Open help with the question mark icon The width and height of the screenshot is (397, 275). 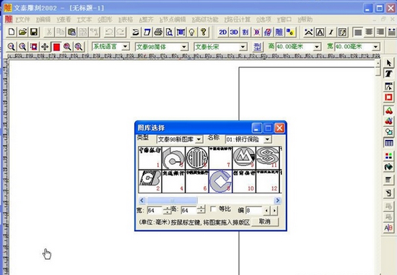coord(204,32)
